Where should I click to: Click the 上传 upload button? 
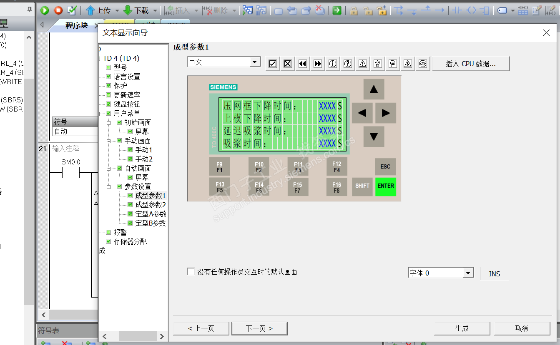pyautogui.click(x=98, y=10)
